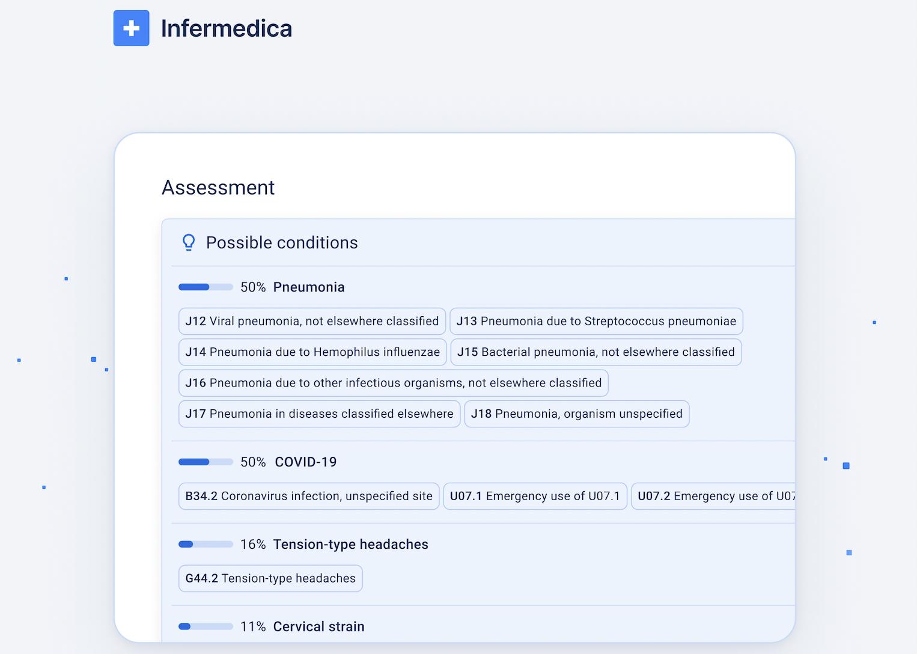
Task: Select the U07.1 Emergency use chip
Action: point(535,497)
